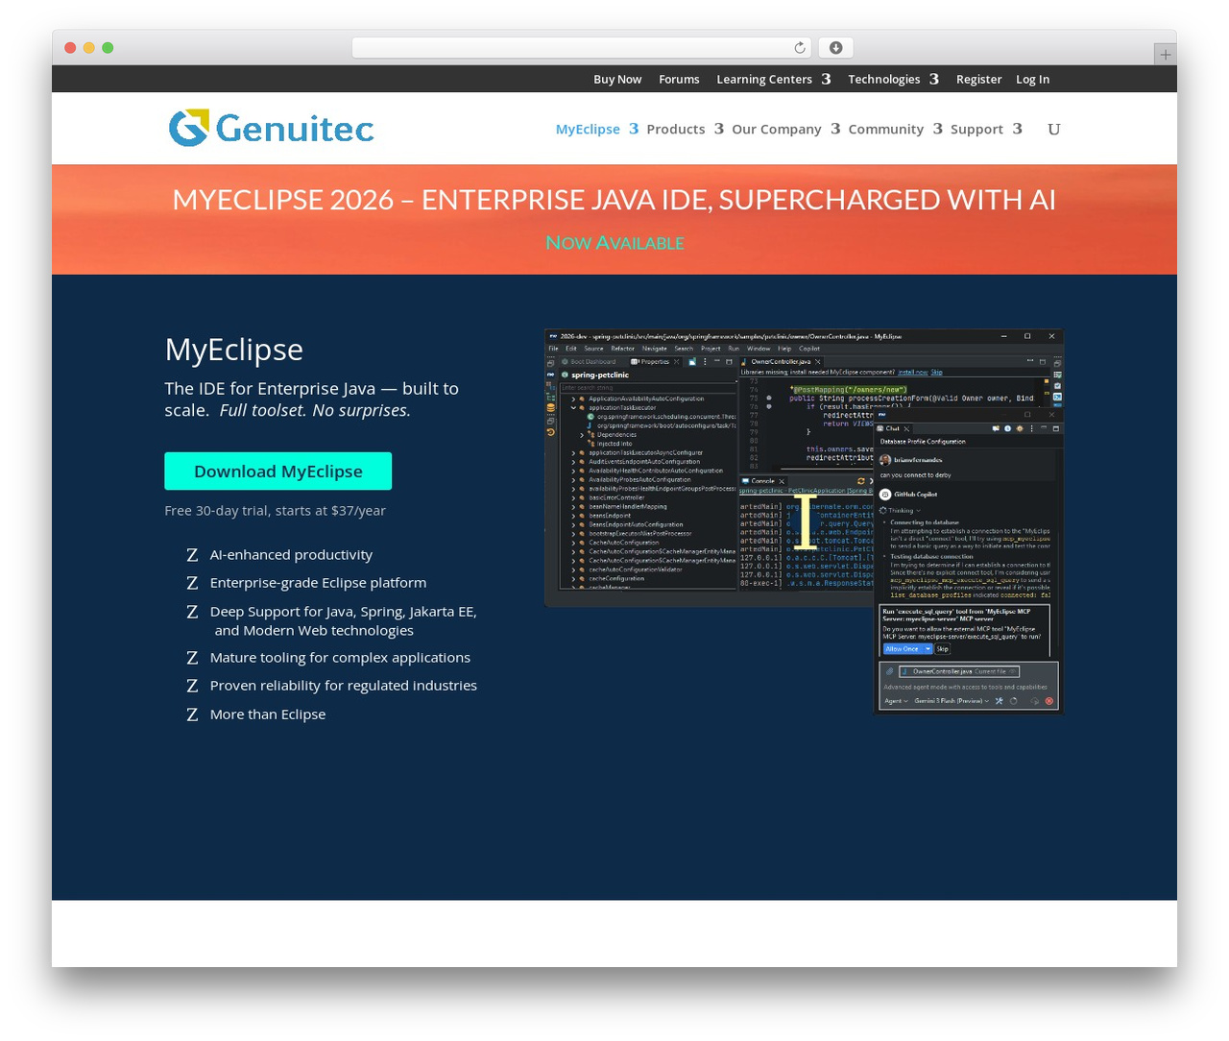Expand the Support dropdown menu

(986, 130)
